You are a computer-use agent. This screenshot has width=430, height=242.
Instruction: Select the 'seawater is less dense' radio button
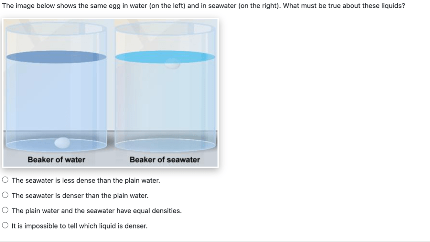[x=5, y=180]
